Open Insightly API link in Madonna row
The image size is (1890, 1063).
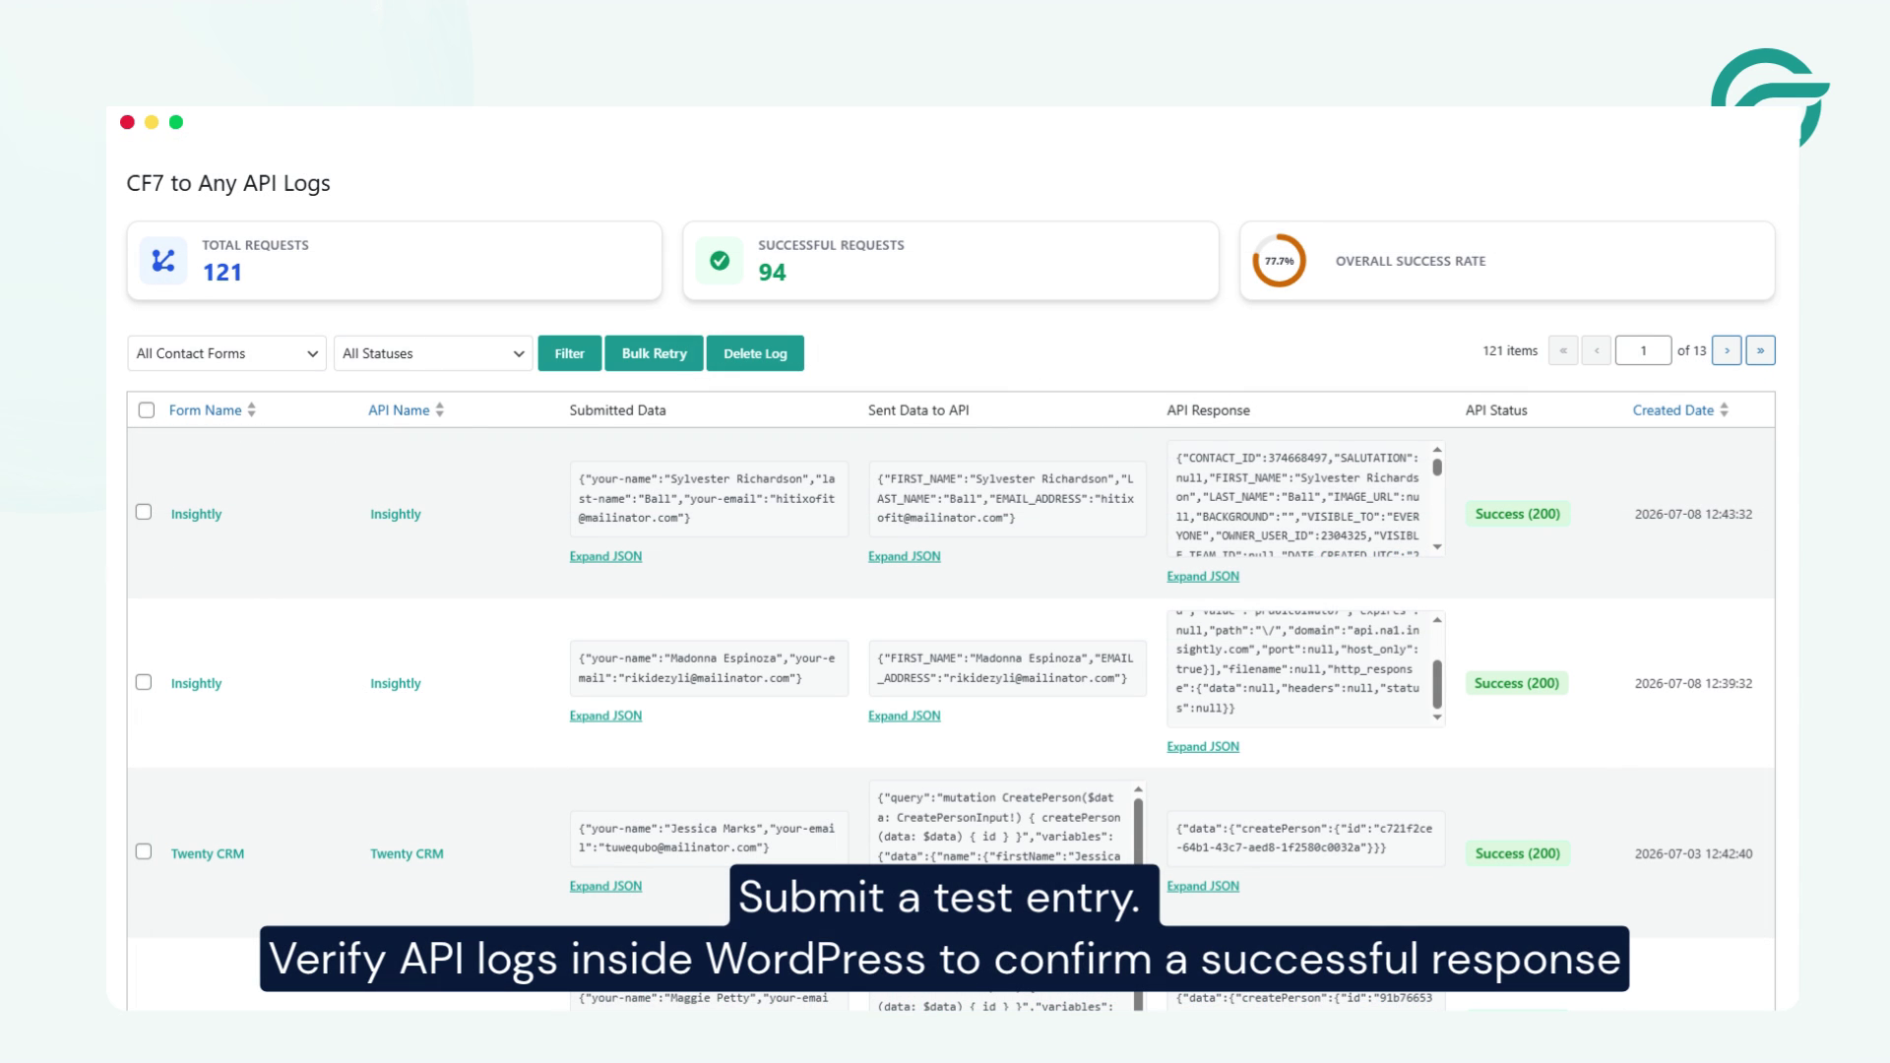pyautogui.click(x=395, y=683)
